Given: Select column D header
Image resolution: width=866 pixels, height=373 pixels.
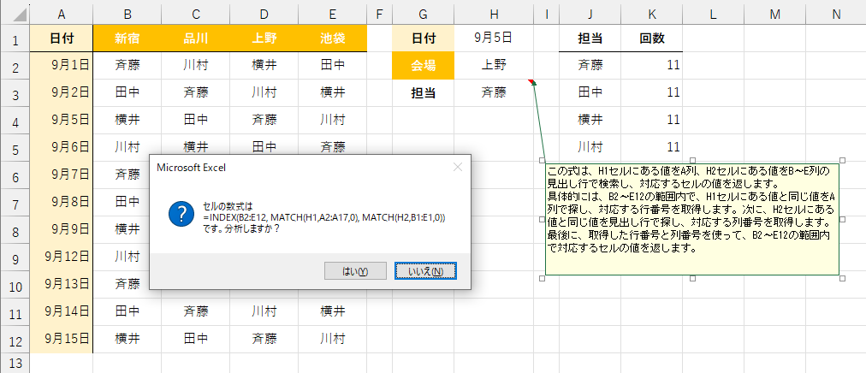Looking at the screenshot, I should (x=264, y=15).
